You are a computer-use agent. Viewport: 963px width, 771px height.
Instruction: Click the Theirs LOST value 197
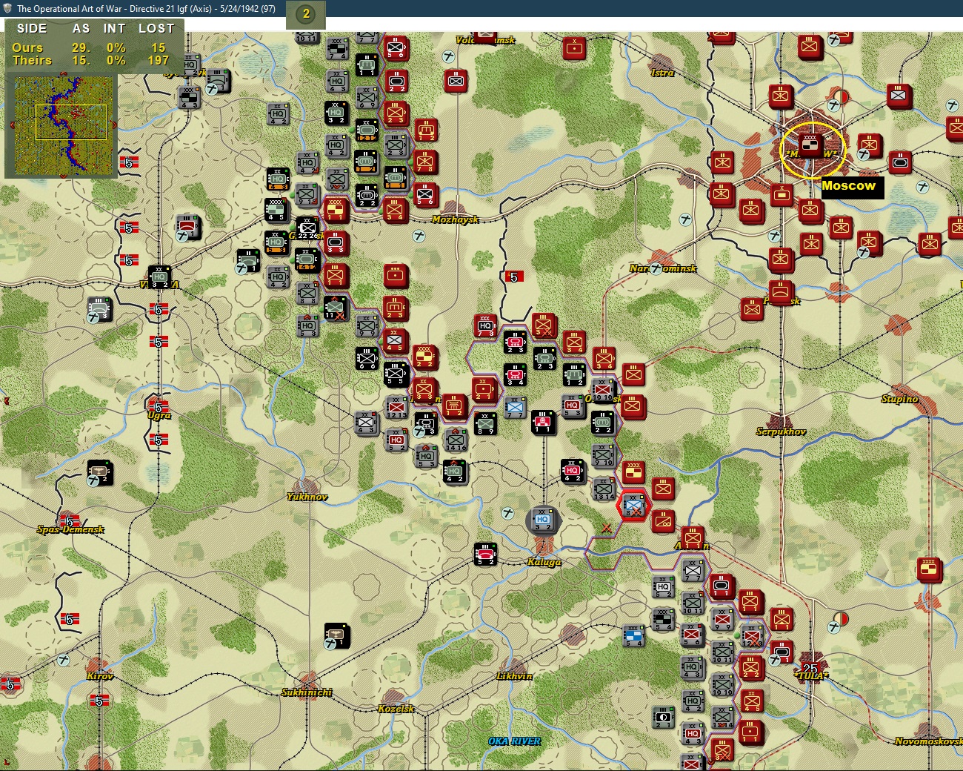point(158,61)
